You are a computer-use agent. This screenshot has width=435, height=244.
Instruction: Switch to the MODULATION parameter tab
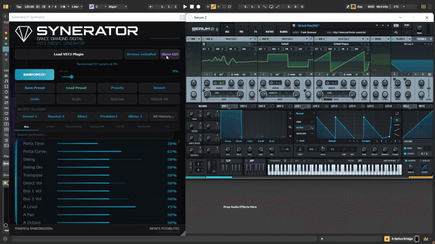(x=73, y=127)
